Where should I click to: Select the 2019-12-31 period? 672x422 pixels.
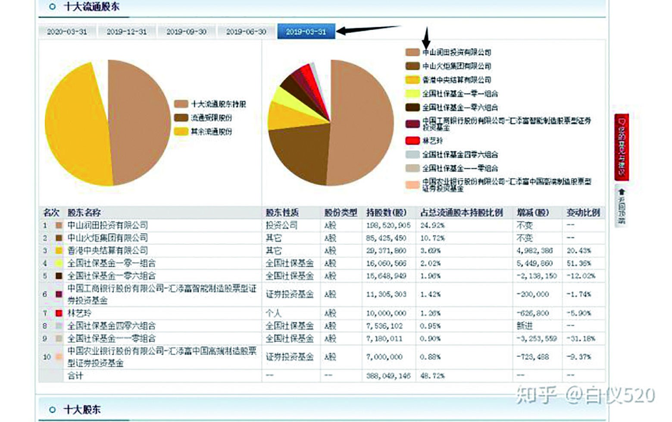126,31
